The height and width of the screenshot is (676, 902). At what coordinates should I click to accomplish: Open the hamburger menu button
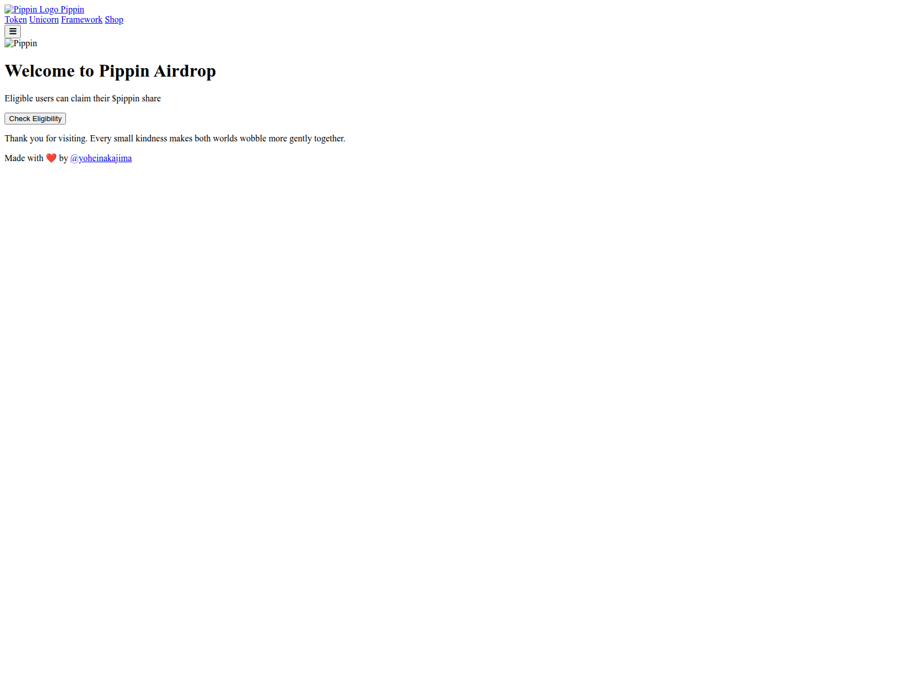(12, 32)
